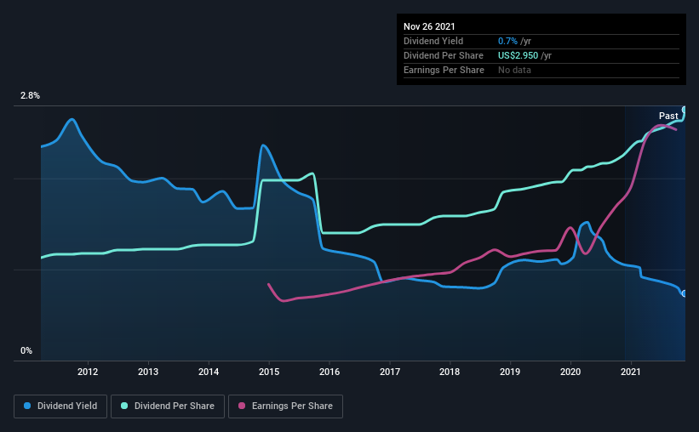Click the pink Earnings Per Share legend dot
Viewport: 699px width, 432px height.
242,406
